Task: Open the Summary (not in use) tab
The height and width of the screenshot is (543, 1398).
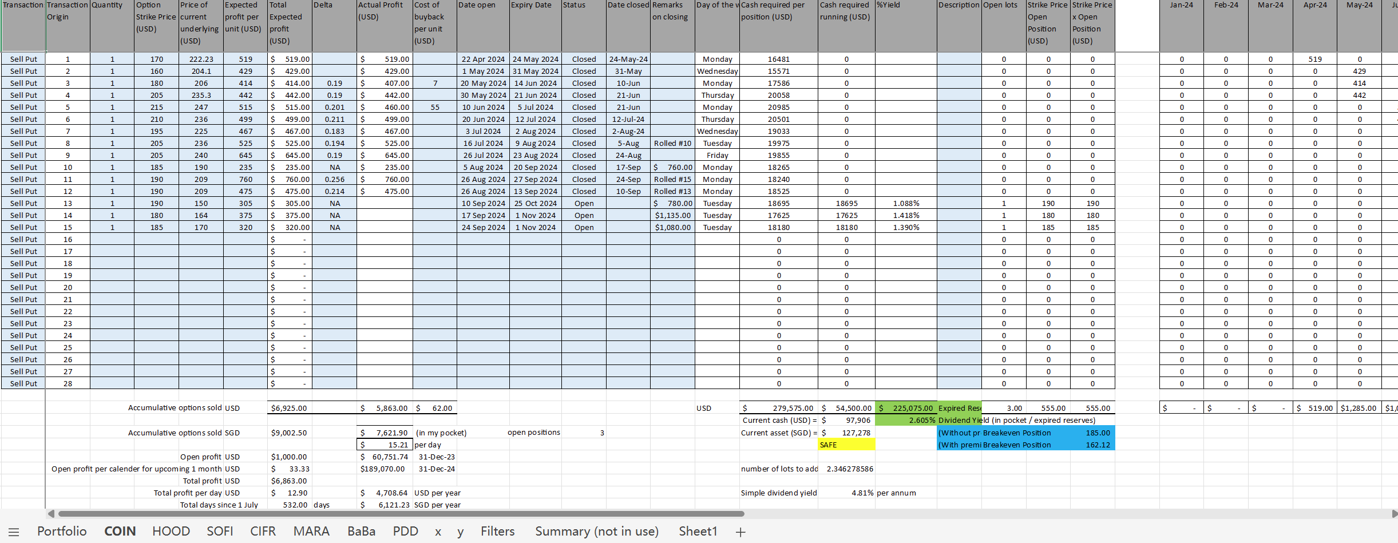Action: click(x=597, y=532)
